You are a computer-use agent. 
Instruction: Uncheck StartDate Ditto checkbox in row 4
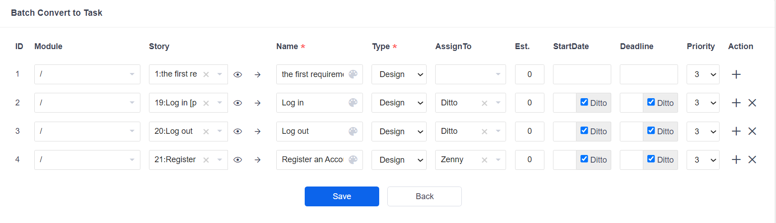coord(584,159)
